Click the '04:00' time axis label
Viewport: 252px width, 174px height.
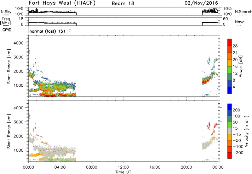click(x=60, y=167)
